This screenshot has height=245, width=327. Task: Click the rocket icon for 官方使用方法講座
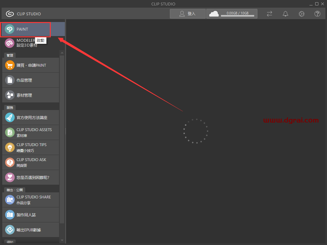point(10,117)
